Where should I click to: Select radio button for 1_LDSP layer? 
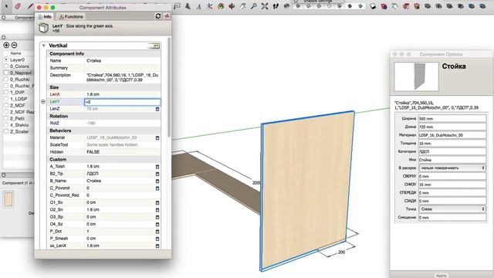6,99
